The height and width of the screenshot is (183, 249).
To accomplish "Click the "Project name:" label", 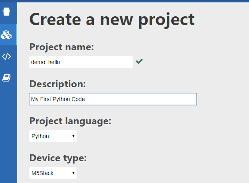I will point(61,47).
